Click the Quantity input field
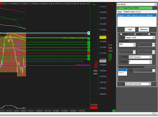The width and height of the screenshot is (158, 117). tap(139, 62)
